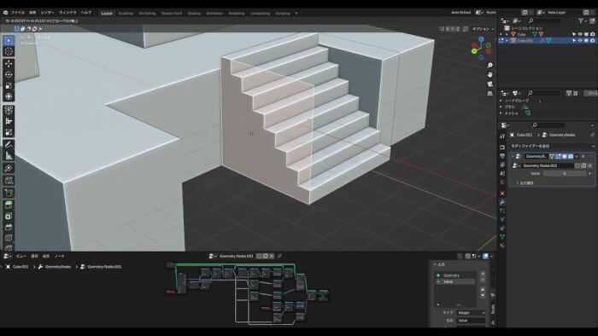
Task: Click the viewport zoom magnifier icon
Action: tap(490, 66)
